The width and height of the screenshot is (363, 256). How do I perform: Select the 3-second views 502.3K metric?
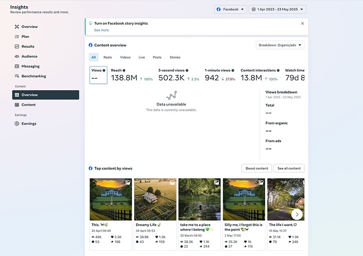(x=179, y=75)
